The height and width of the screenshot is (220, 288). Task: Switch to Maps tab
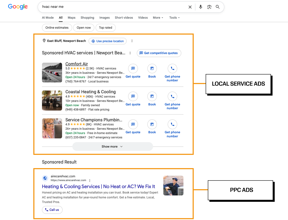(x=72, y=18)
